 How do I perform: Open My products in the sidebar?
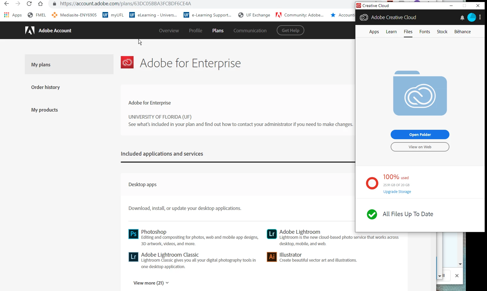[x=45, y=110]
